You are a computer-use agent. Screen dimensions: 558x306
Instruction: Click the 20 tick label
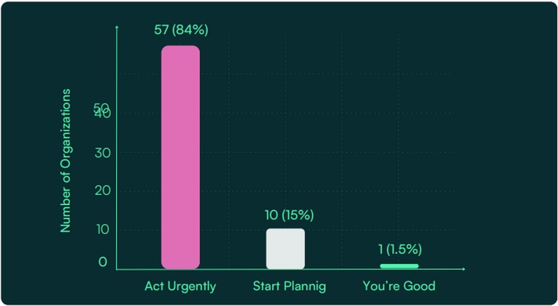[x=102, y=191]
